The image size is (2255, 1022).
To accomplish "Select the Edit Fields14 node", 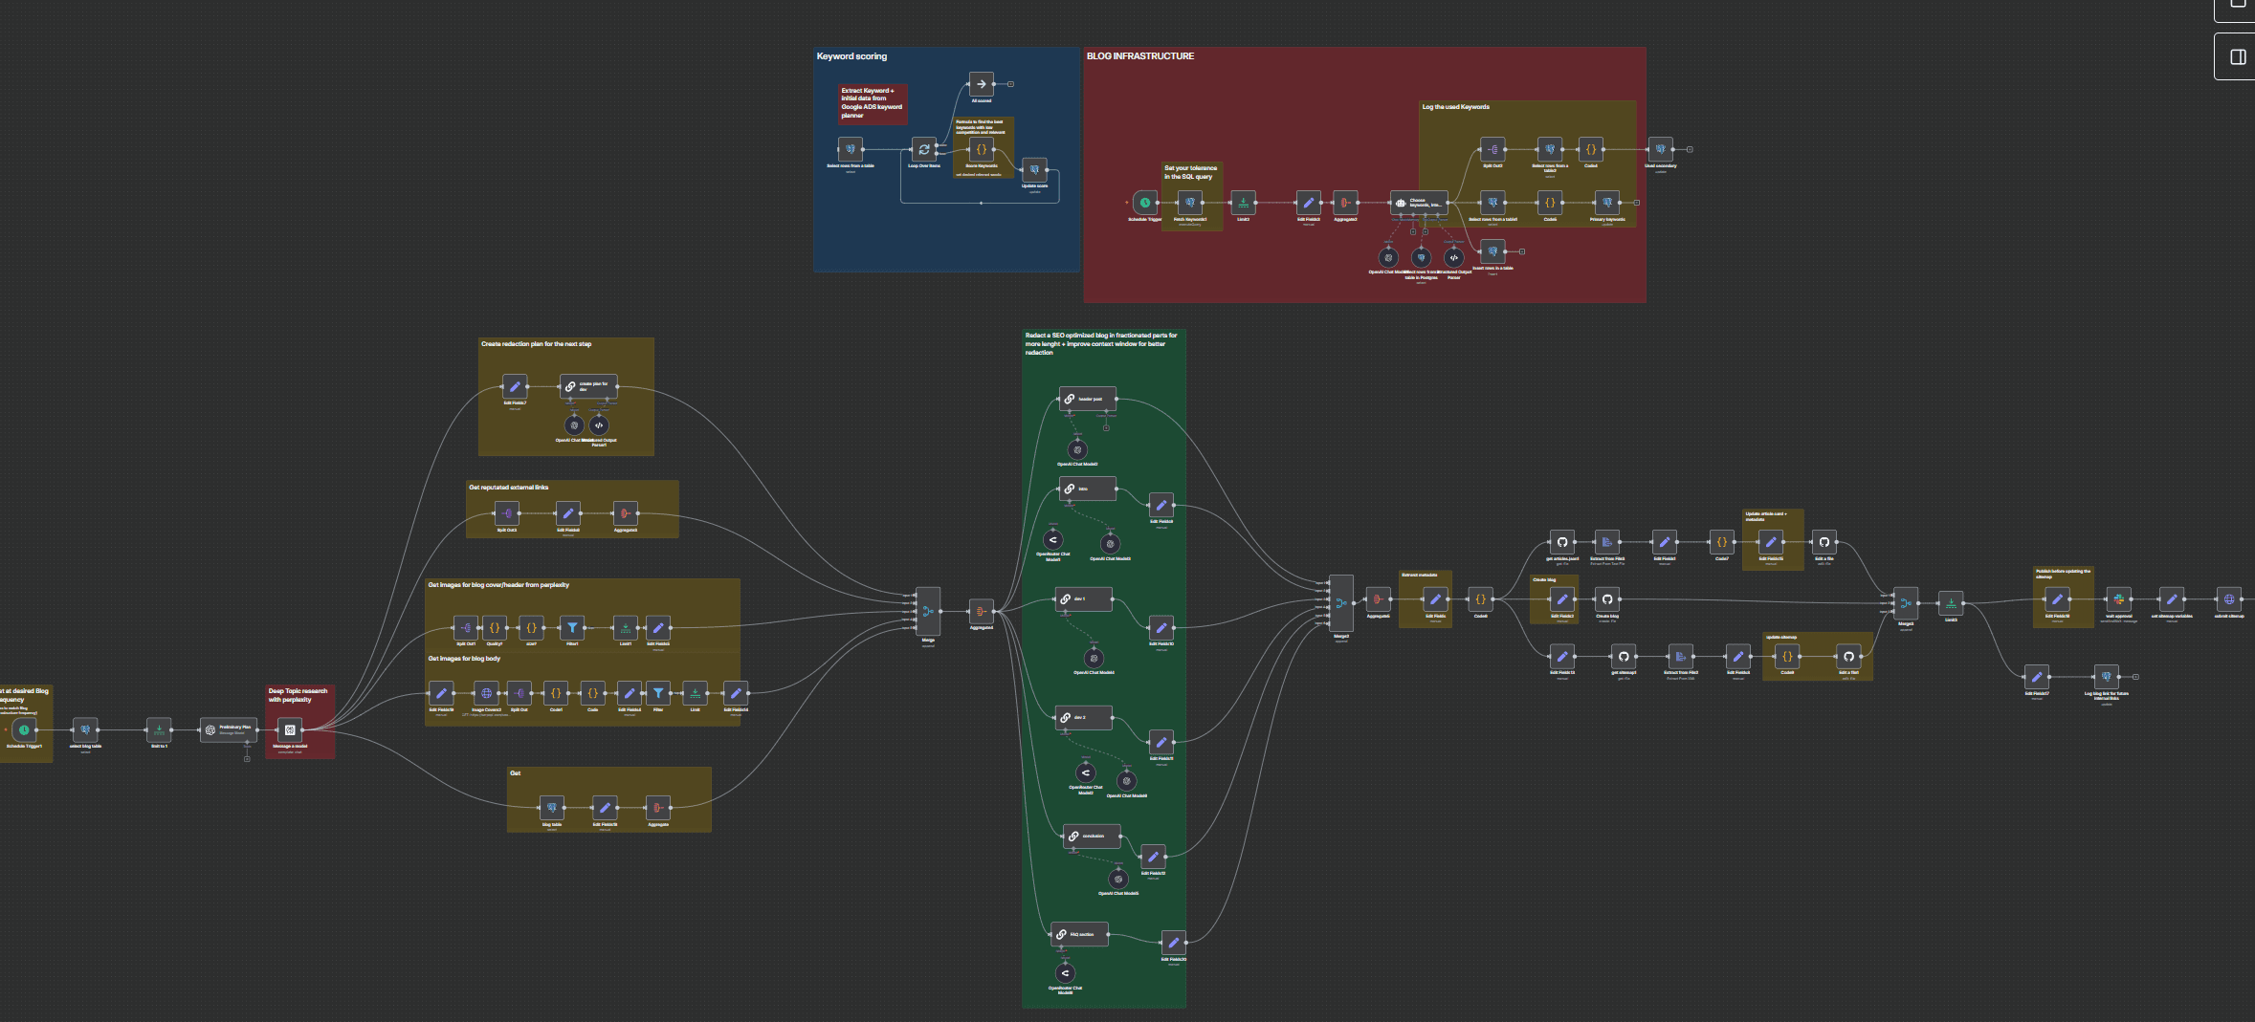I will click(736, 693).
